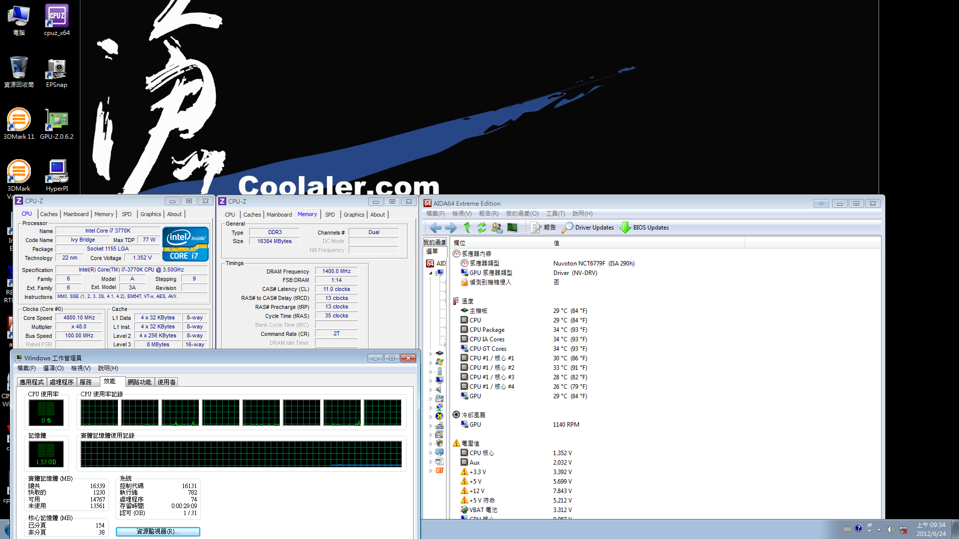The image size is (959, 539).
Task: Expand the Windows OS node arrow
Action: 431,362
